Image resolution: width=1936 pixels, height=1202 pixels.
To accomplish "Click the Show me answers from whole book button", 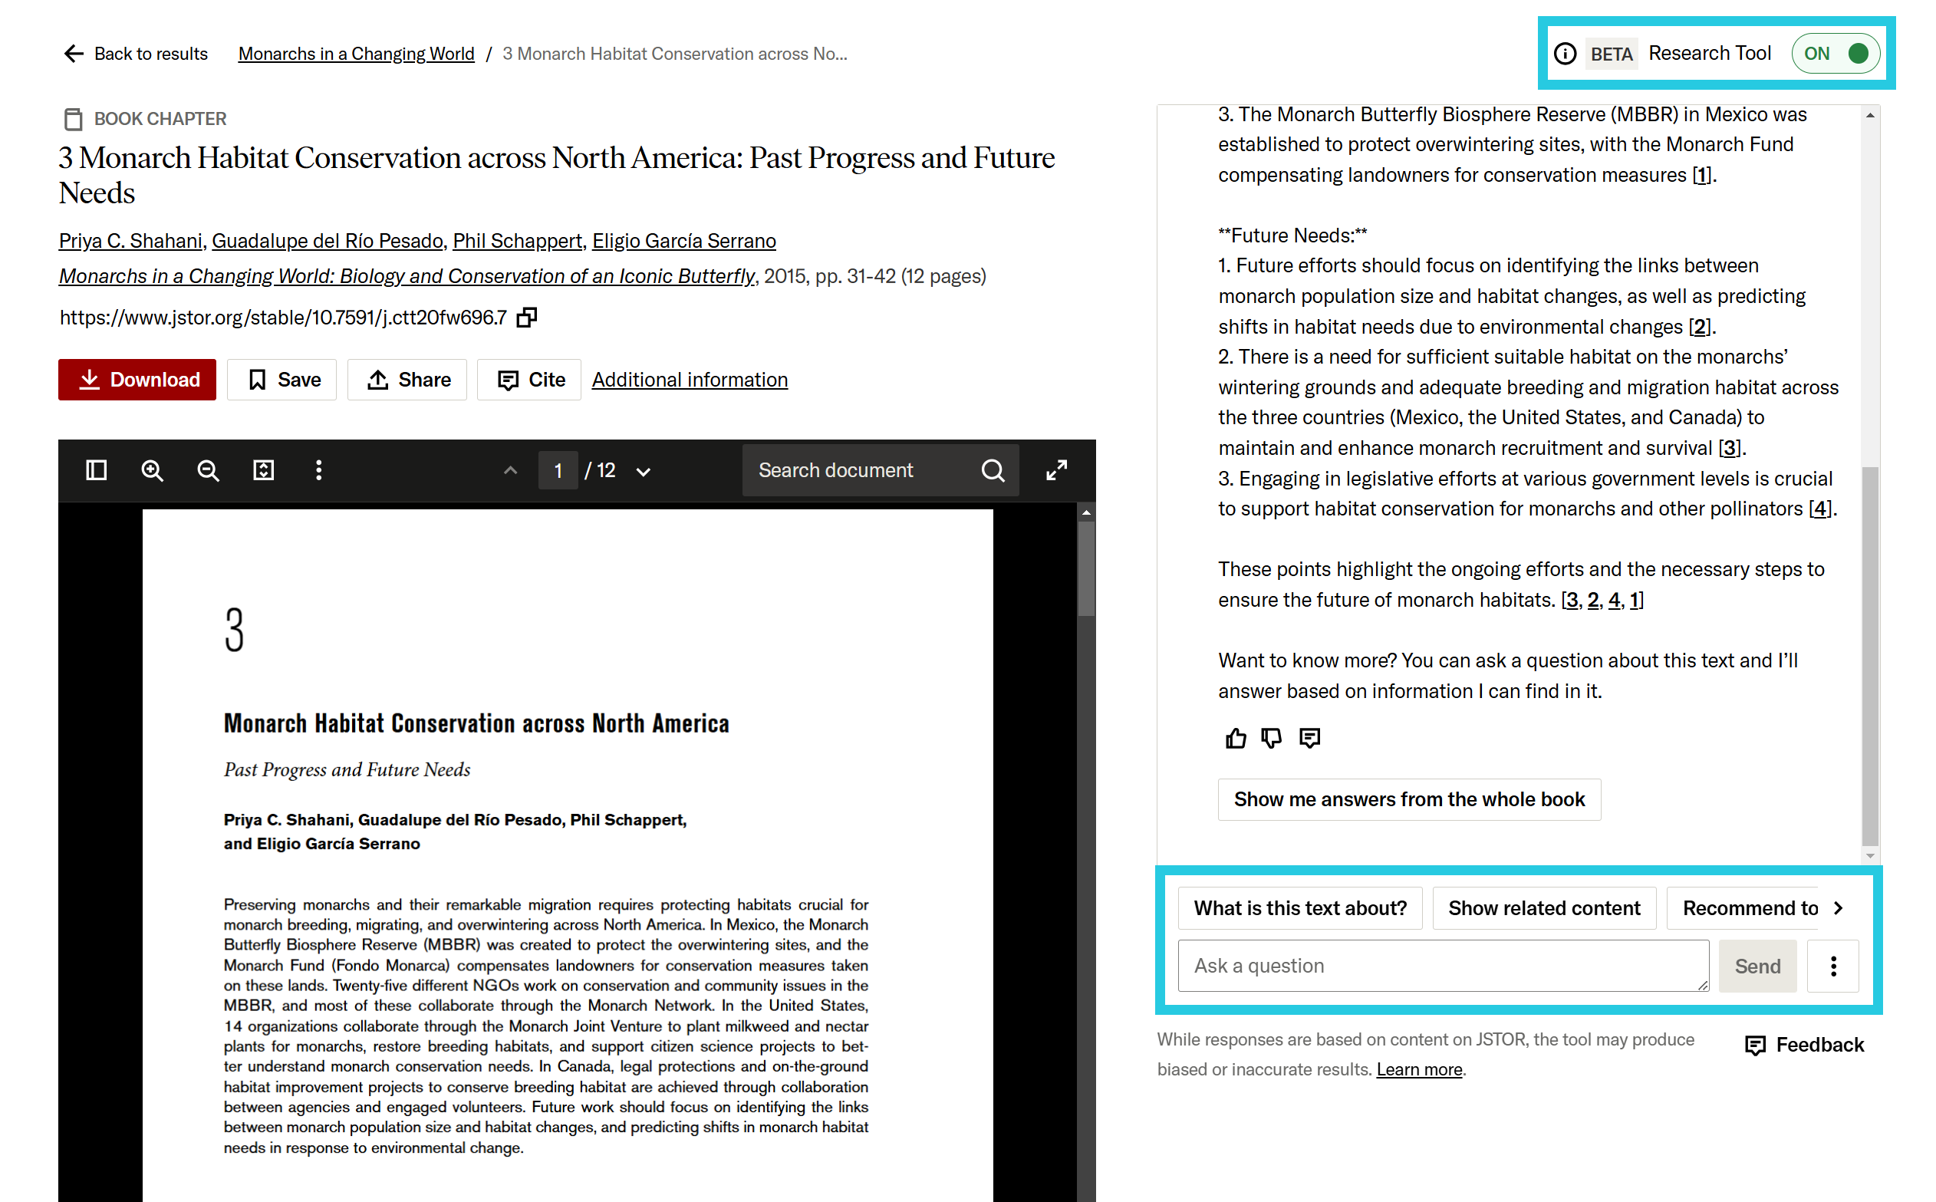I will [1410, 799].
